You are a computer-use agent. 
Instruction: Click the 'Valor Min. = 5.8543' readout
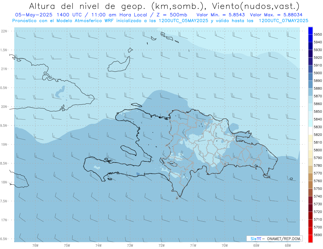point(220,15)
